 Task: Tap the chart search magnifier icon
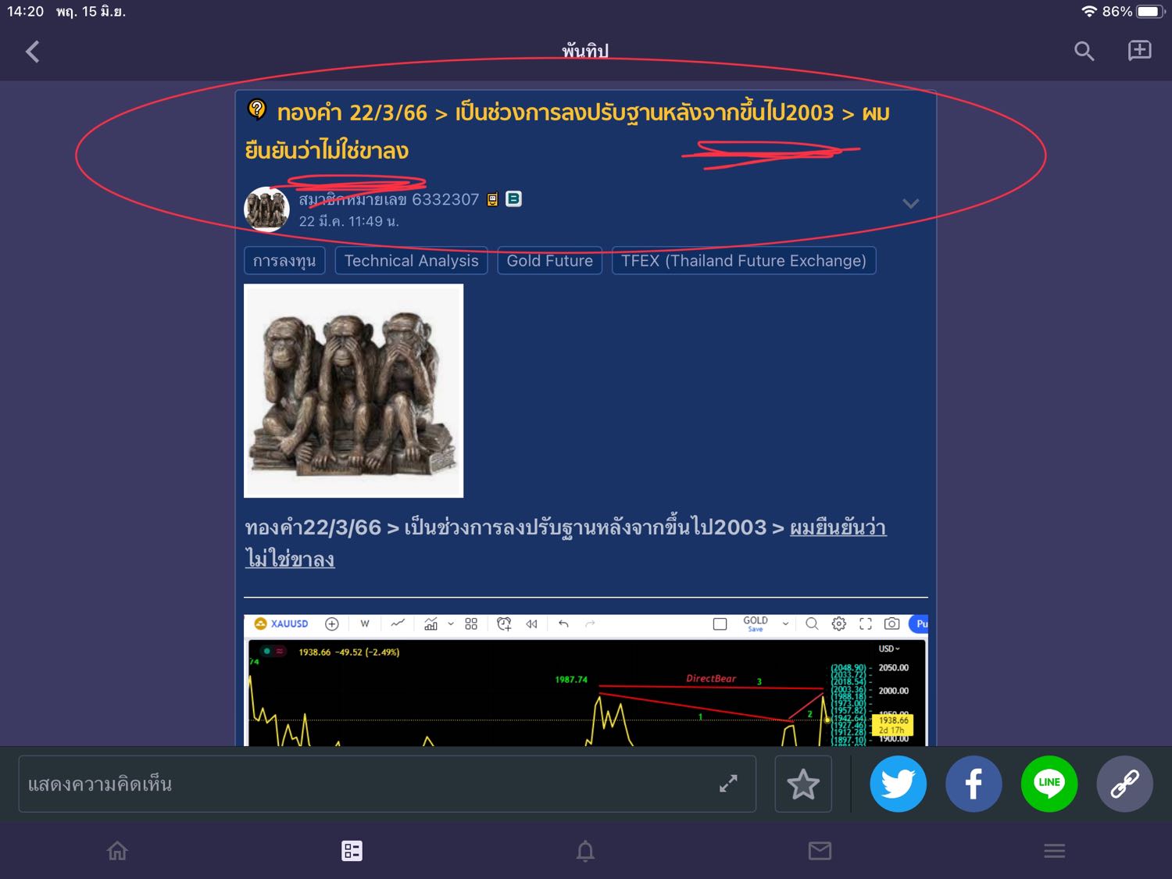pyautogui.click(x=812, y=624)
